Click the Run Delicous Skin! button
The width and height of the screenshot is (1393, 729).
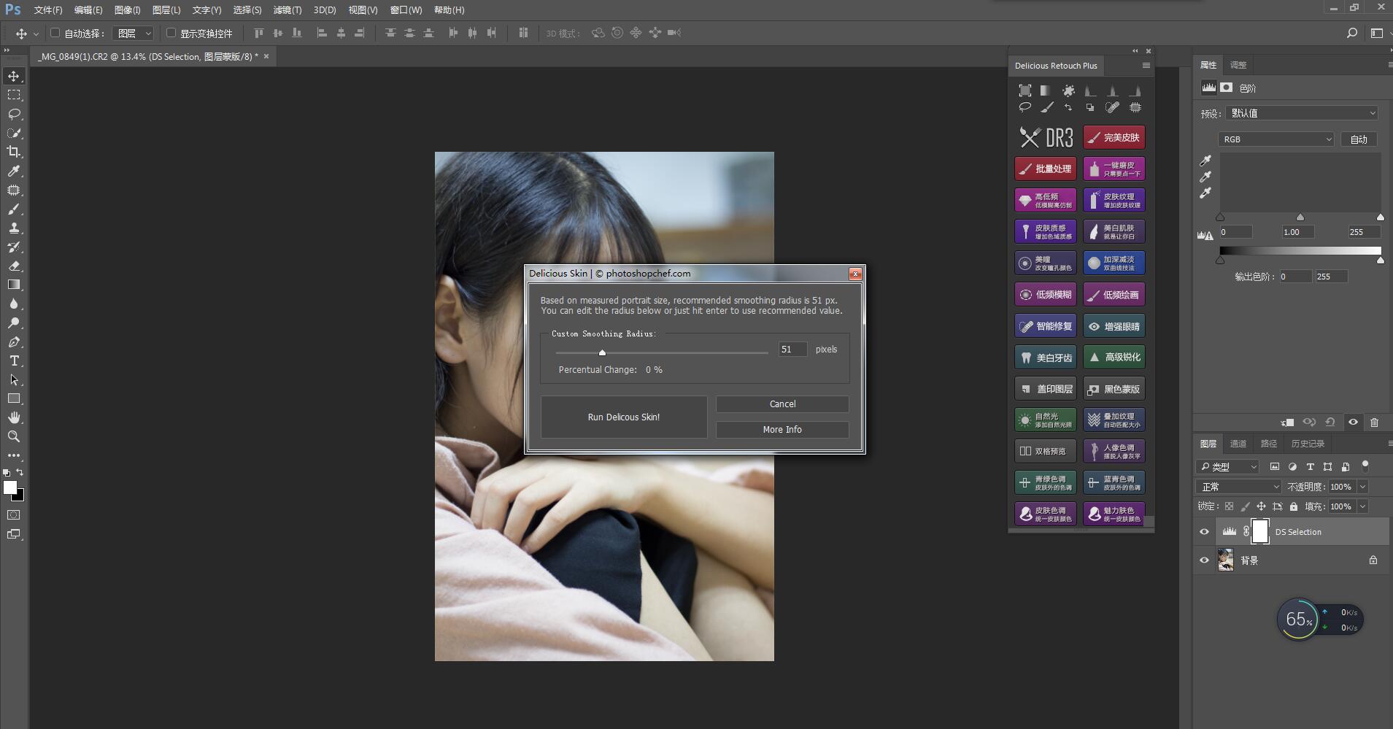pos(623,417)
